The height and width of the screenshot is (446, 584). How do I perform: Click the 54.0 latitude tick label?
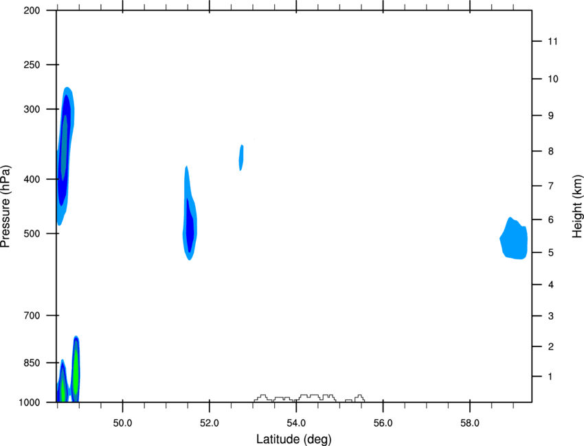296,423
